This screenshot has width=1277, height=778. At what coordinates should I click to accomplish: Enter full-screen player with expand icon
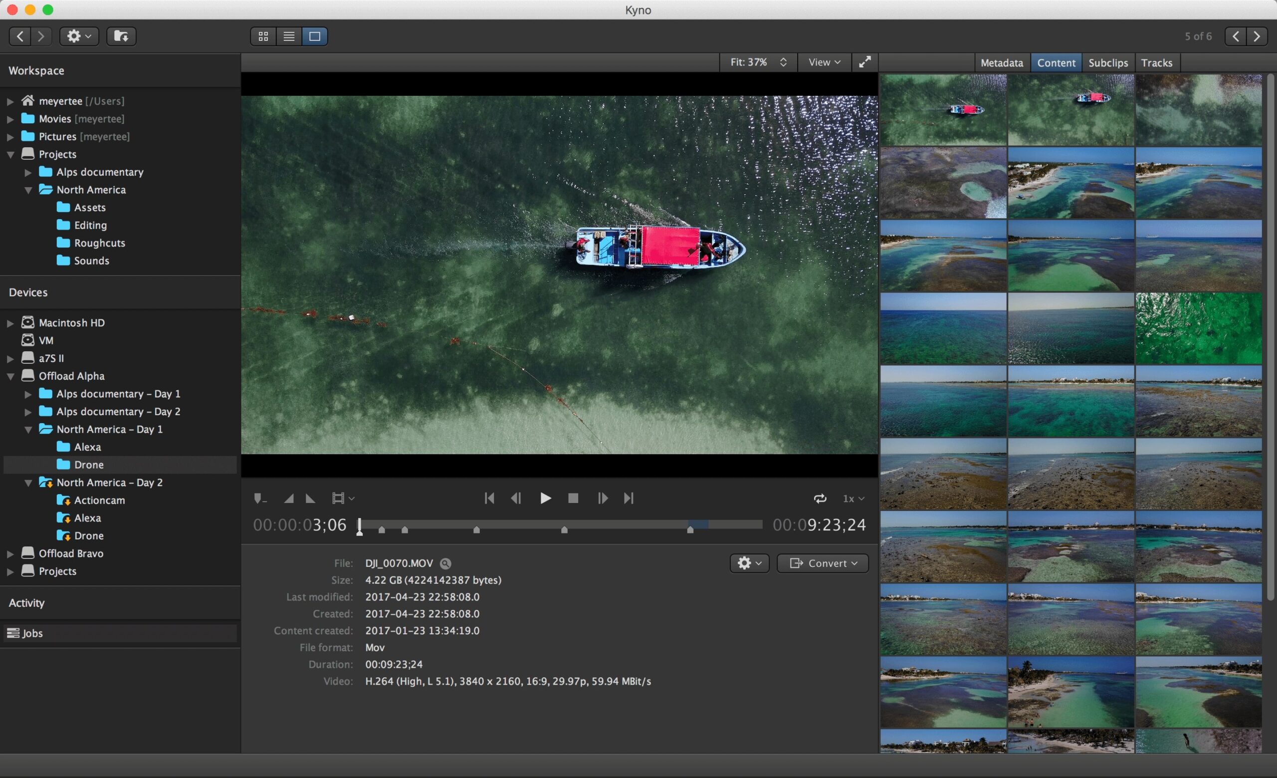click(x=864, y=62)
